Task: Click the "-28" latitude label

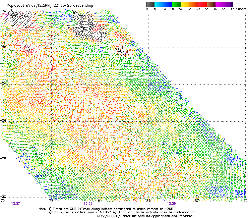Action: click(3, 158)
